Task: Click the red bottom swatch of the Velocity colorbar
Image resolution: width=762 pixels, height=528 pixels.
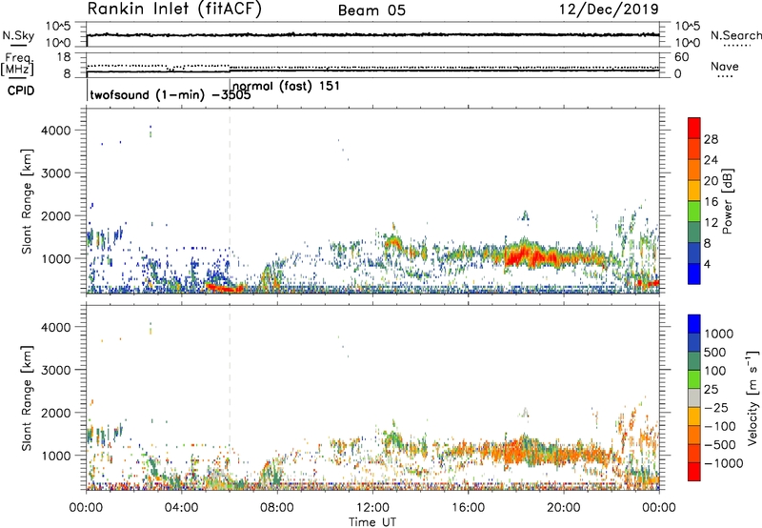Action: tap(694, 472)
